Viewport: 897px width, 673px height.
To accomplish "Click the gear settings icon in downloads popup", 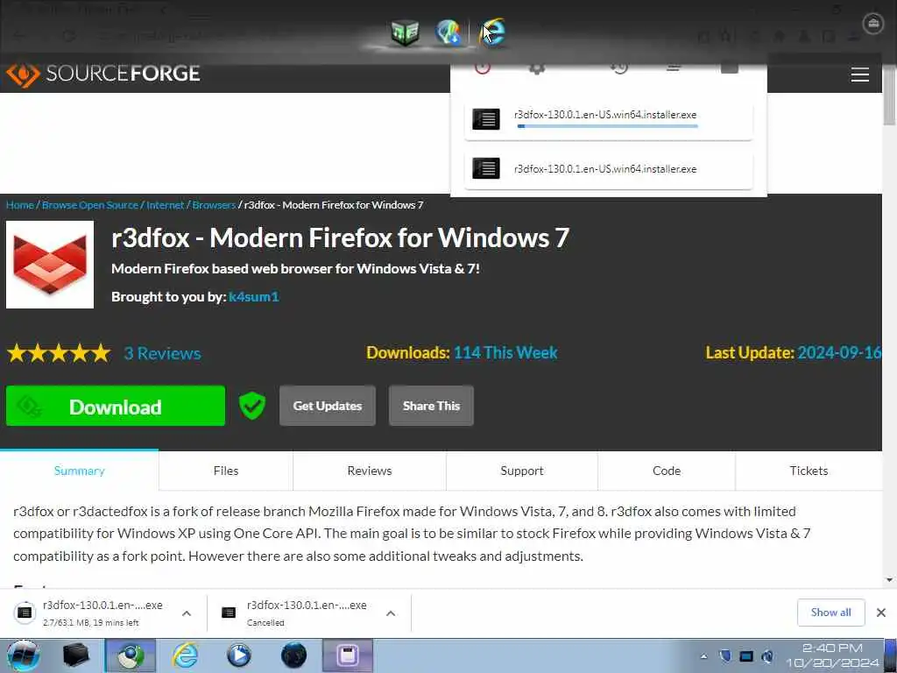I will point(537,67).
